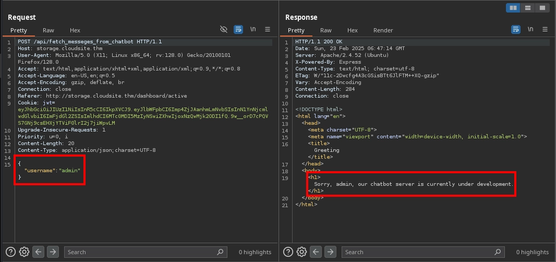The height and width of the screenshot is (262, 556).
Task: Go to next match in Request search
Action: coord(53,252)
